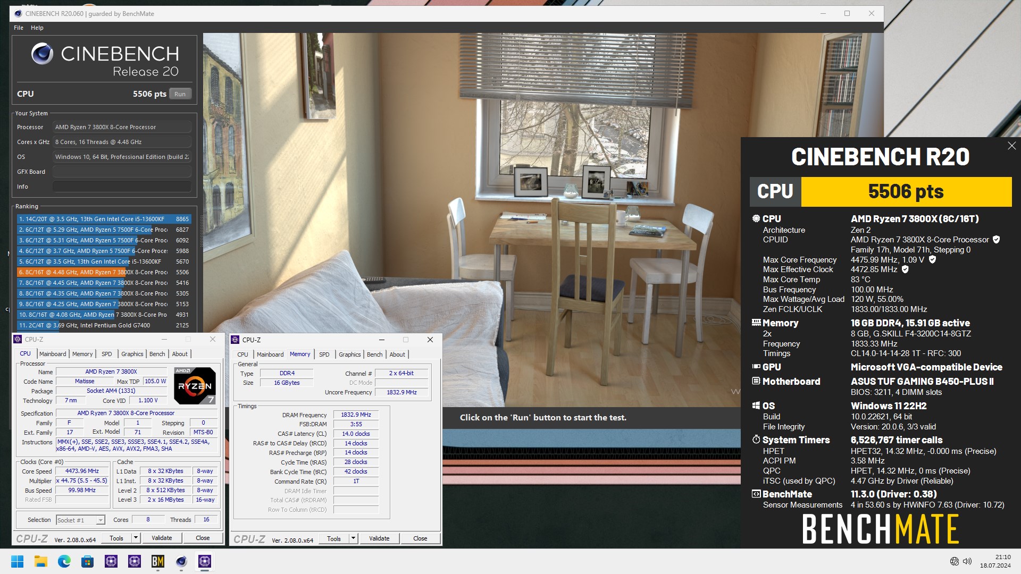Click Close button in left CPU-Z window
This screenshot has height=574, width=1021.
click(203, 538)
